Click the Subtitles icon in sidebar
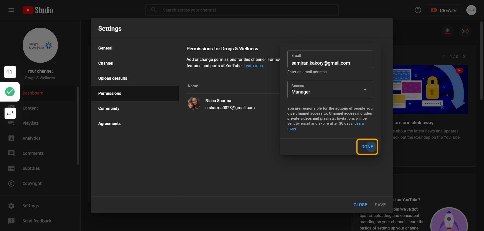Screen dimensions: 484x231 click(x=11, y=168)
